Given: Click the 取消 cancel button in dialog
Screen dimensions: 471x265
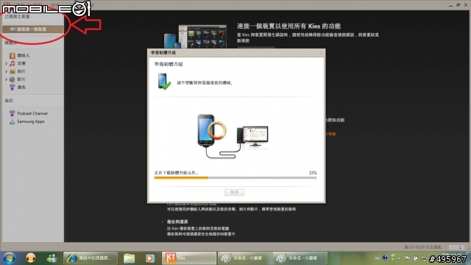Looking at the screenshot, I should click(234, 192).
